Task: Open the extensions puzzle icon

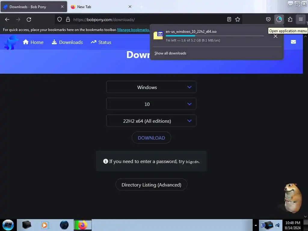Action: (290, 19)
